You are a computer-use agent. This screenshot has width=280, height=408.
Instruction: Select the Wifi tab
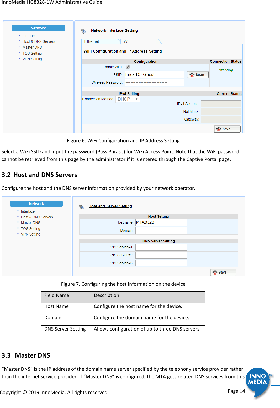(127, 41)
